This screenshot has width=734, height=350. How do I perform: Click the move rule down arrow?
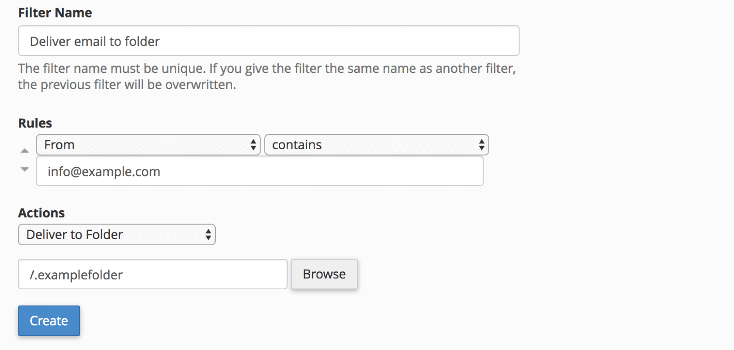[25, 169]
